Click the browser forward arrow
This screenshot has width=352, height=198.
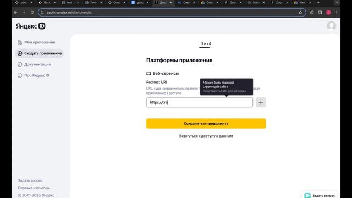24,13
